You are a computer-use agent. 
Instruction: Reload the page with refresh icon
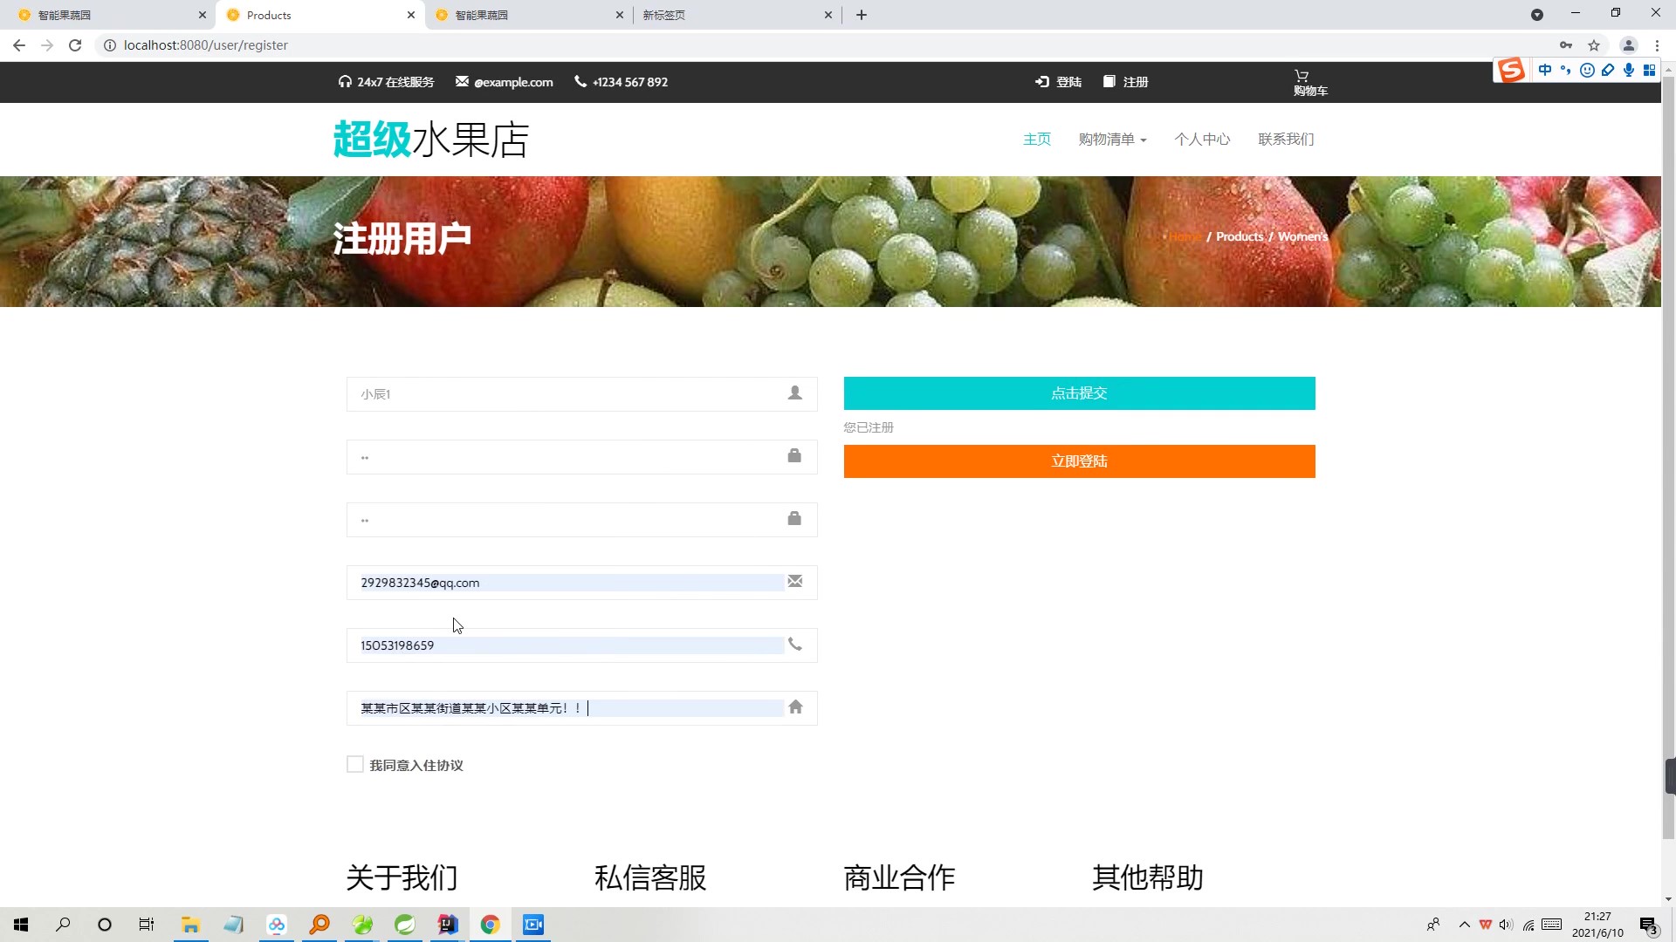click(75, 45)
